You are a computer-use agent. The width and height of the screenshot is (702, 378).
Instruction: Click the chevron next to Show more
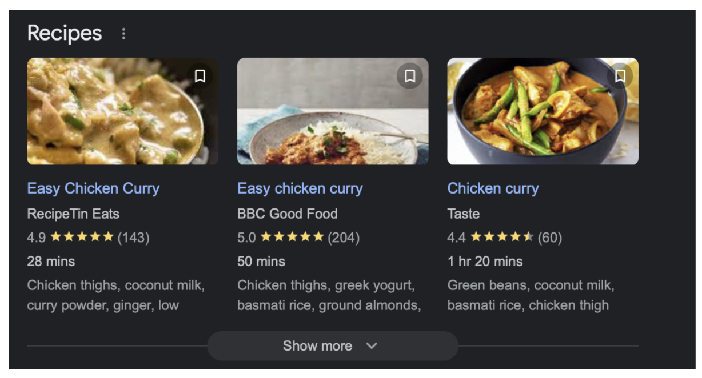[372, 345]
